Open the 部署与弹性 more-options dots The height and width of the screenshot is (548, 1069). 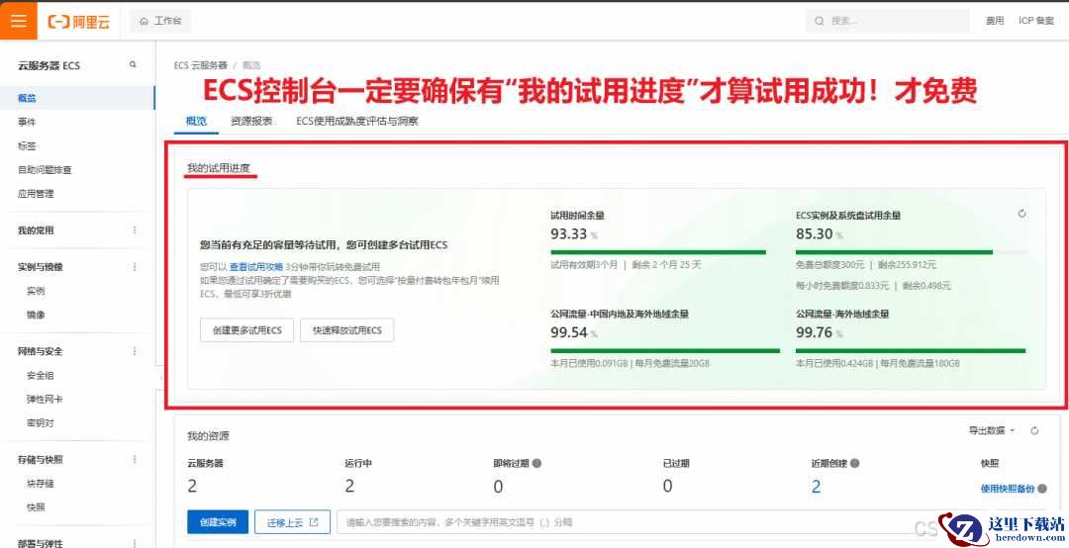tap(135, 543)
